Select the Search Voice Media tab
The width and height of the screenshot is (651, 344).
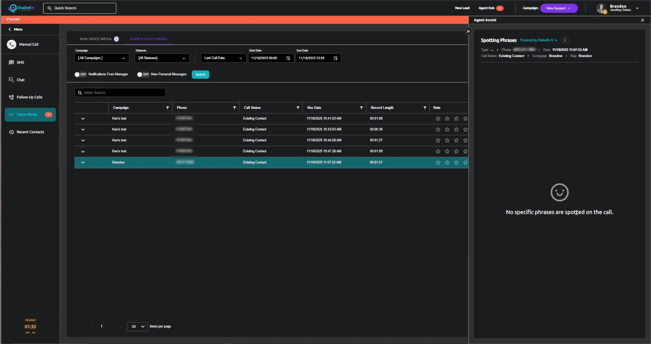pos(148,39)
